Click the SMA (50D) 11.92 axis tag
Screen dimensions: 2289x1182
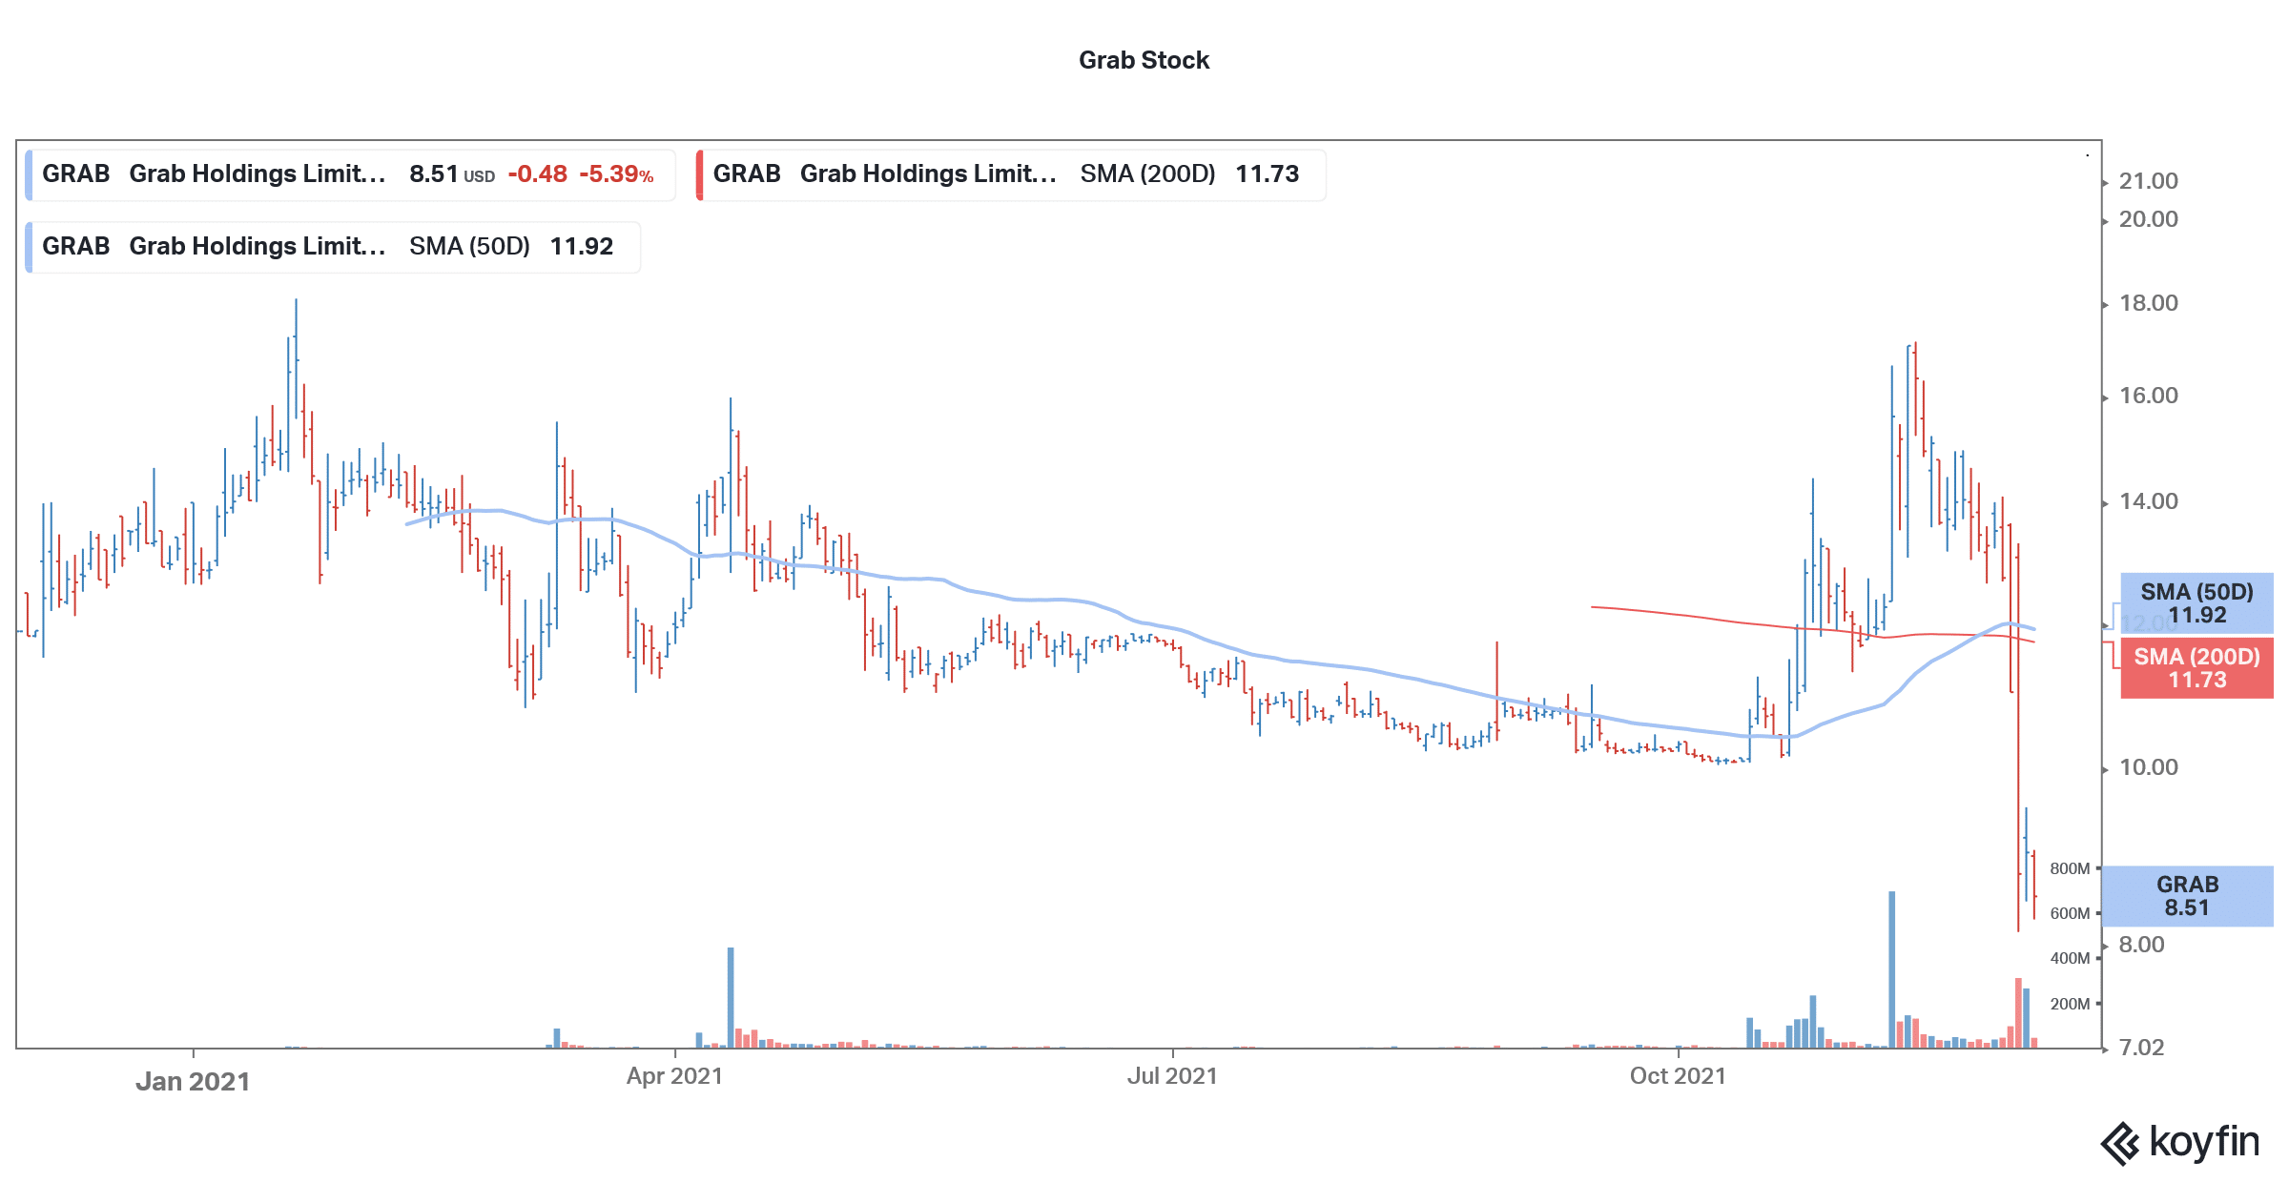(x=2196, y=603)
